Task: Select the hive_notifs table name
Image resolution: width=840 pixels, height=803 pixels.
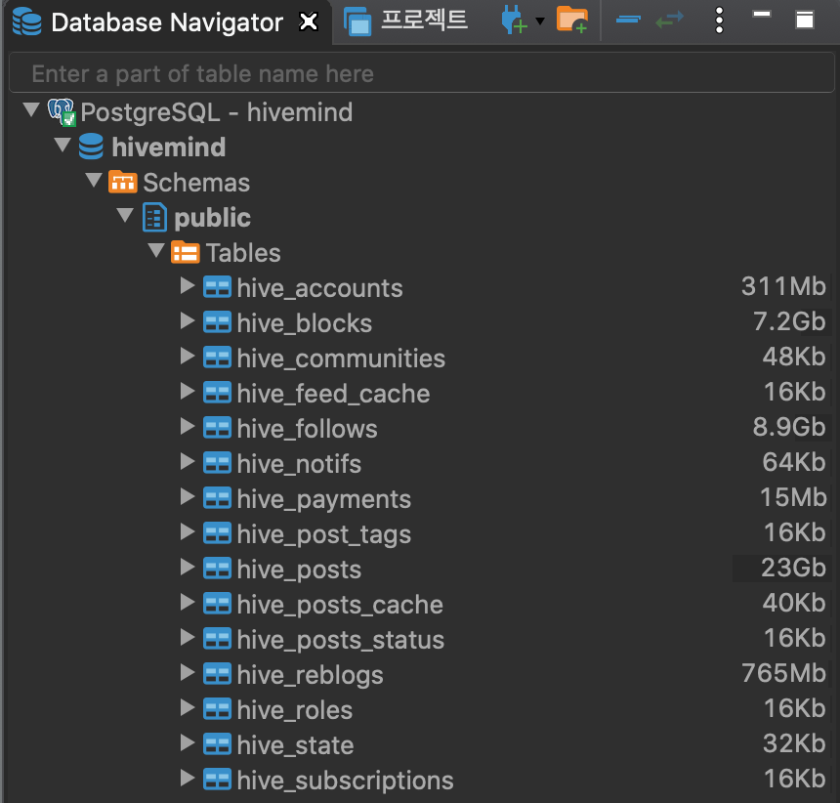Action: click(x=299, y=464)
